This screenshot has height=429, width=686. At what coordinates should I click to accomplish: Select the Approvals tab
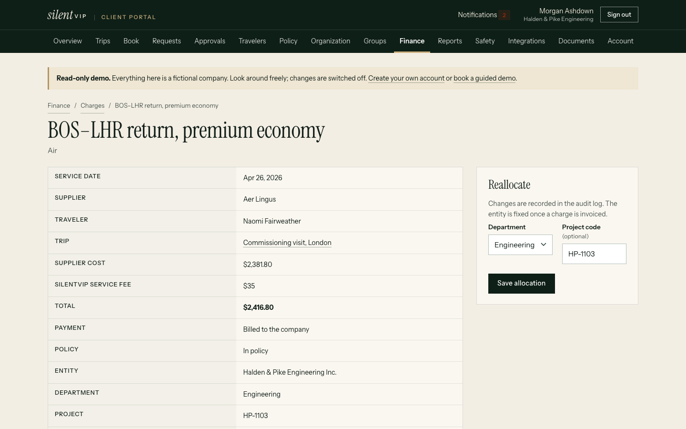tap(210, 41)
